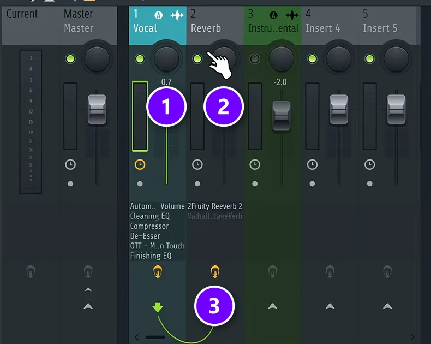This screenshot has height=344, width=431.
Task: Mute Insert 5 using its green LED
Action: (370, 58)
